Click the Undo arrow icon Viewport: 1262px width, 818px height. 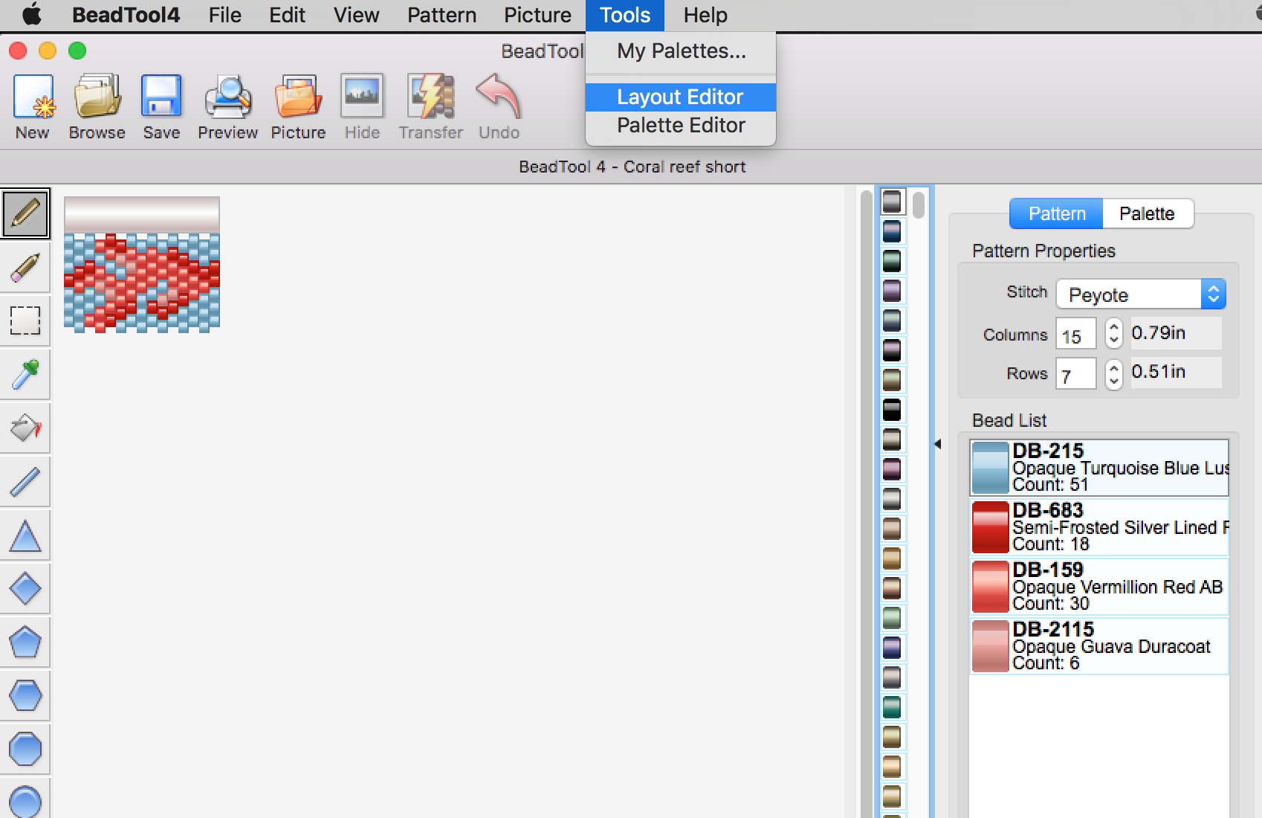pyautogui.click(x=499, y=97)
